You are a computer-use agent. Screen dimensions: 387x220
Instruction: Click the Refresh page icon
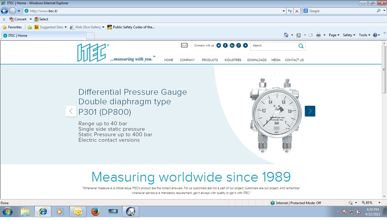tap(290, 11)
